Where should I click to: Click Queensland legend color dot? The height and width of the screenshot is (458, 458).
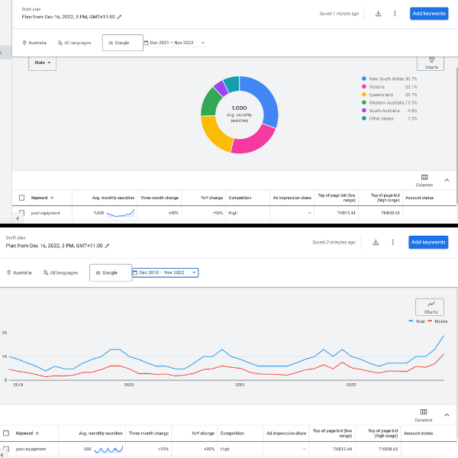click(x=364, y=95)
